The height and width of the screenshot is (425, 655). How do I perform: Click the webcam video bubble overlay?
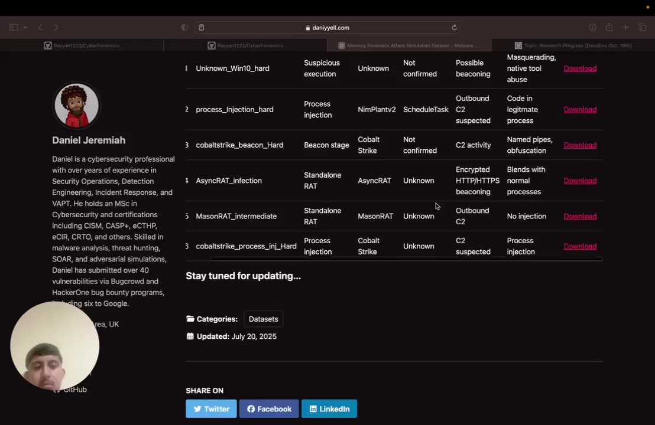coord(55,346)
